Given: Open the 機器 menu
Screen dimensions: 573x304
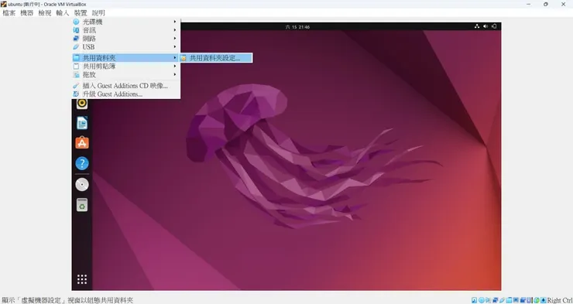Looking at the screenshot, I should (x=26, y=13).
